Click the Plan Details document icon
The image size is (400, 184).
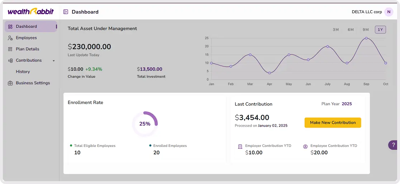coord(10,49)
